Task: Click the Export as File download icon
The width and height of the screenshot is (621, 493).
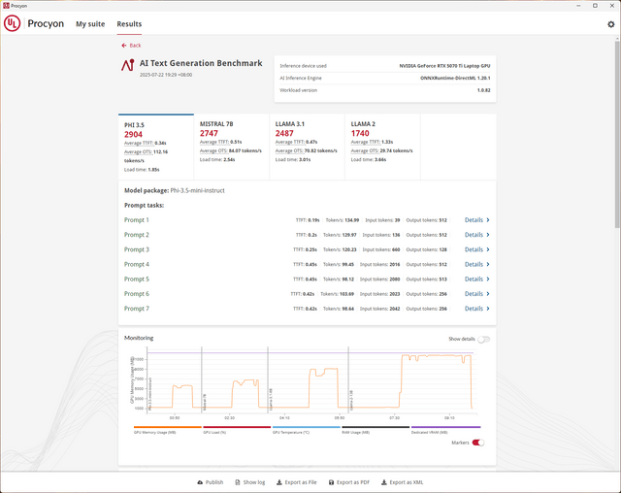Action: tap(278, 482)
